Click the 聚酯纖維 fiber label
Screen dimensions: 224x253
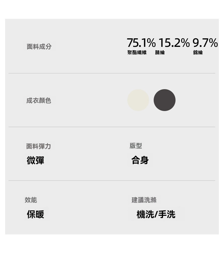tap(137, 53)
